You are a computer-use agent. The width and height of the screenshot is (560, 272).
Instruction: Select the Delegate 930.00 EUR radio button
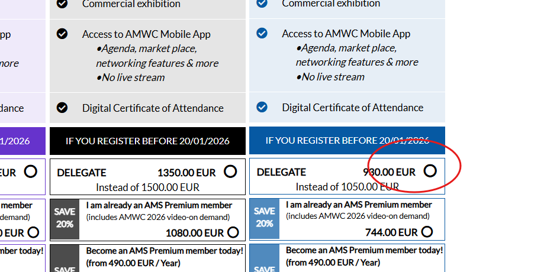coord(430,171)
